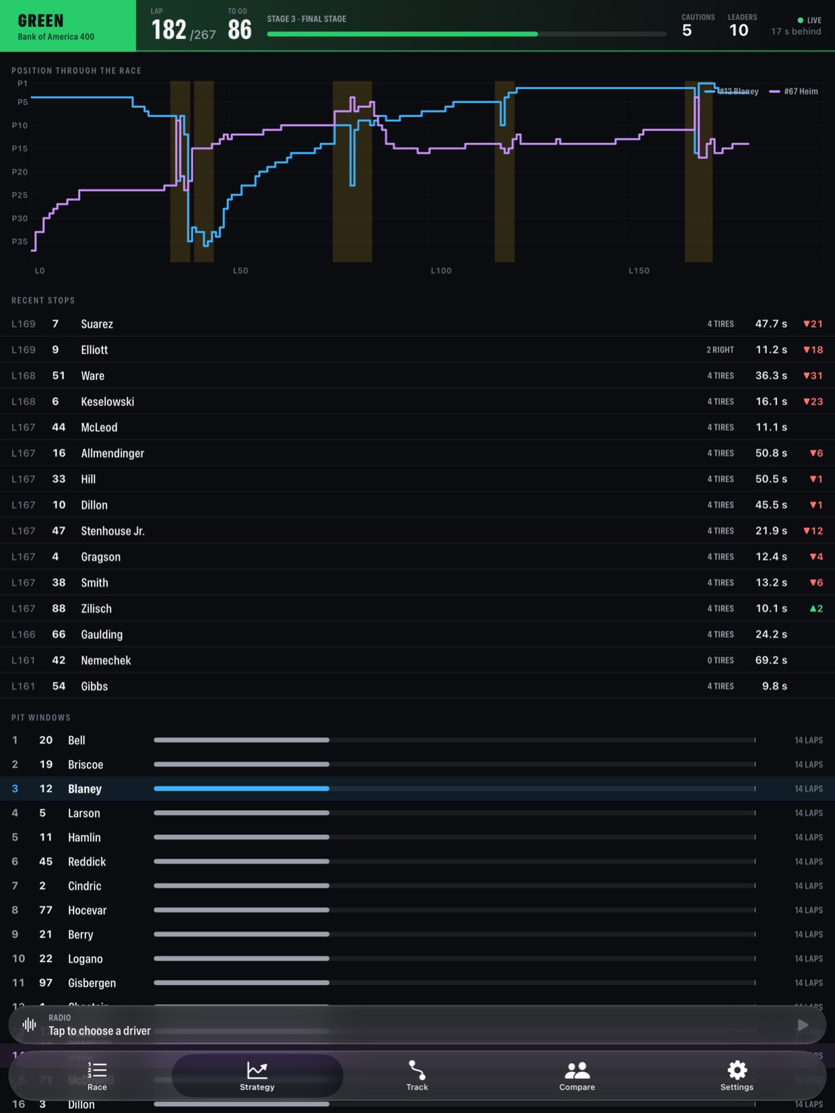
Task: Select Logano in pit windows
Action: click(x=417, y=958)
